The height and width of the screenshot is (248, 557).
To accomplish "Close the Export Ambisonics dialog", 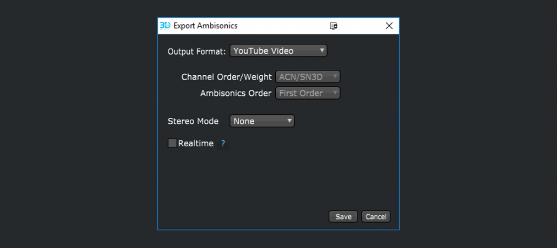I will coord(389,26).
